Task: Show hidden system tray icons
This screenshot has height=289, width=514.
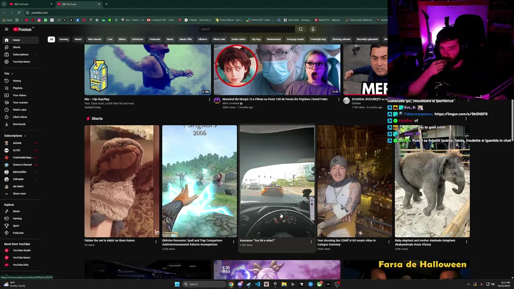Action: tap(468, 284)
